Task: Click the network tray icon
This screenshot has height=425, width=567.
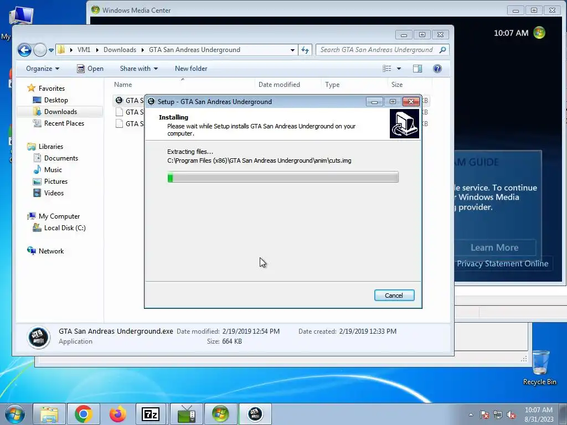Action: point(498,414)
